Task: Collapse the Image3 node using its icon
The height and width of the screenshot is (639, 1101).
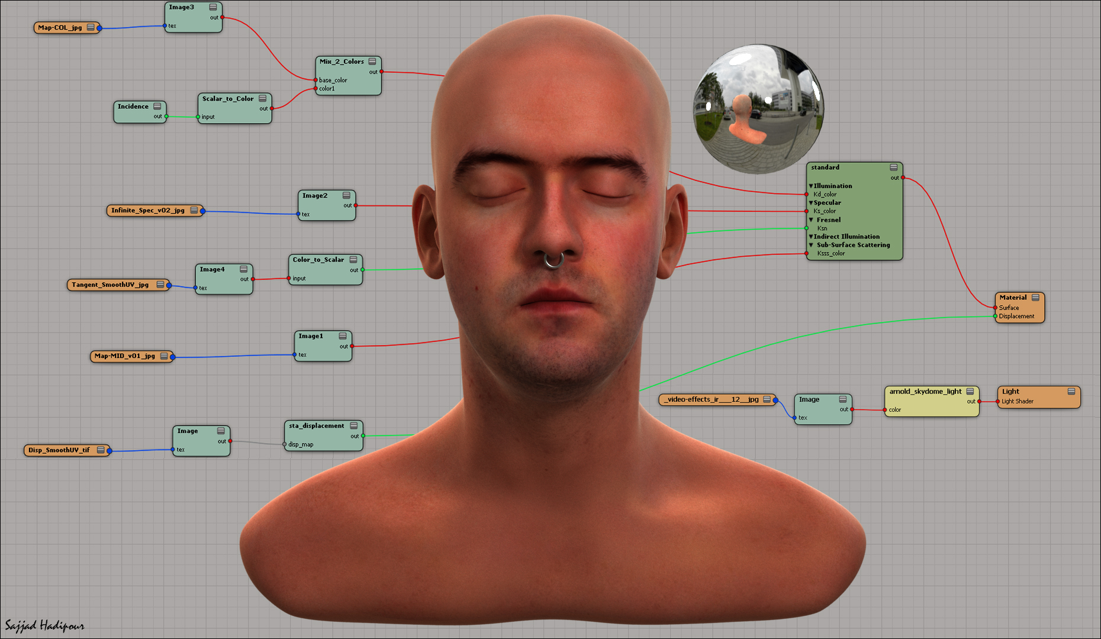Action: pyautogui.click(x=213, y=8)
